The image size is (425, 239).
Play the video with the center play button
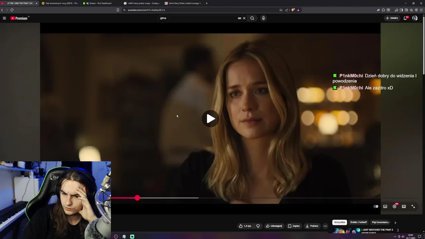click(x=211, y=119)
